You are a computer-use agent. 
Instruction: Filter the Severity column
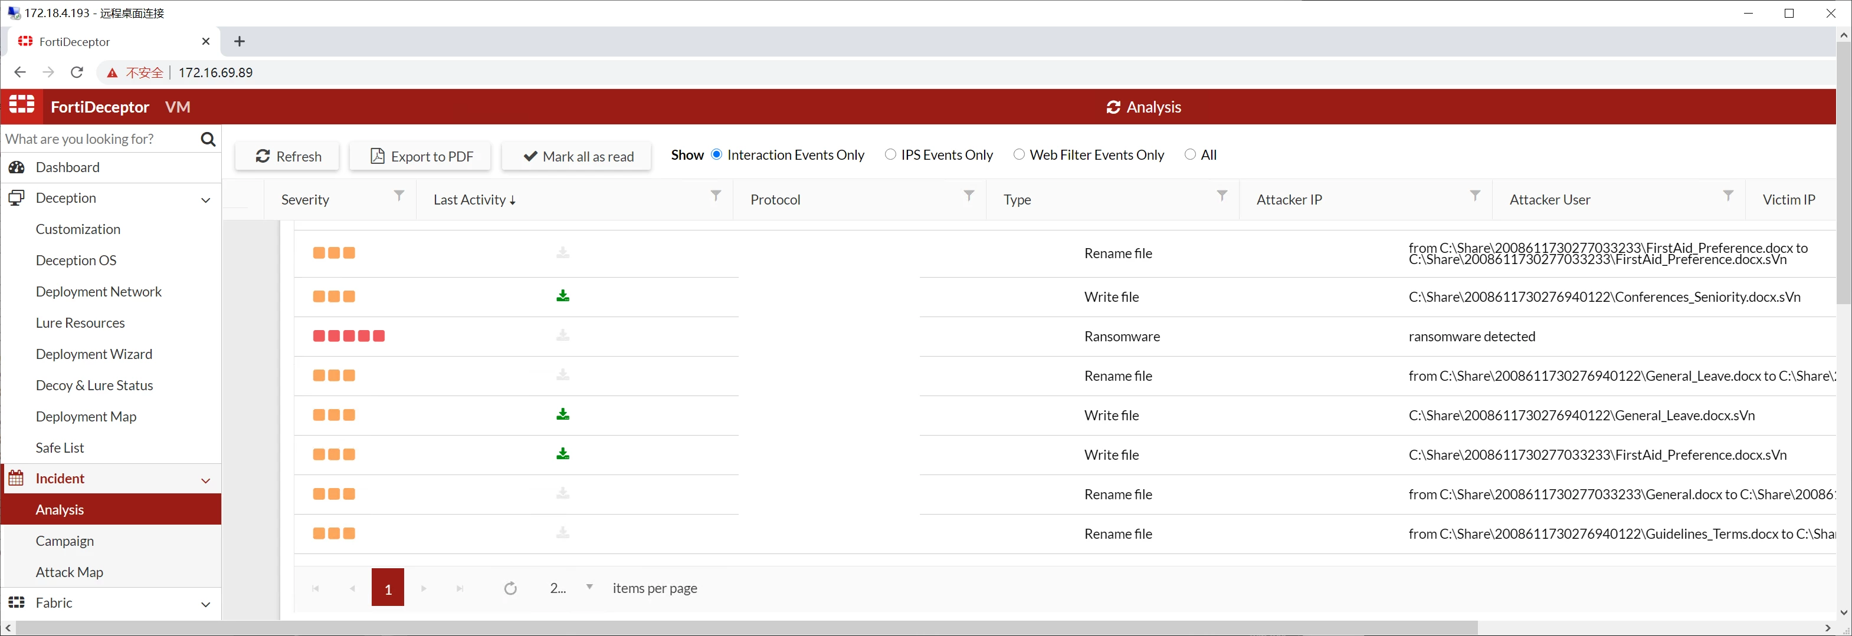click(x=399, y=196)
